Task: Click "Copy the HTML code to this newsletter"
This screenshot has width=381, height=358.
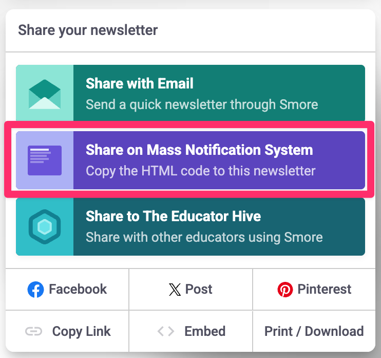Action: (x=201, y=171)
